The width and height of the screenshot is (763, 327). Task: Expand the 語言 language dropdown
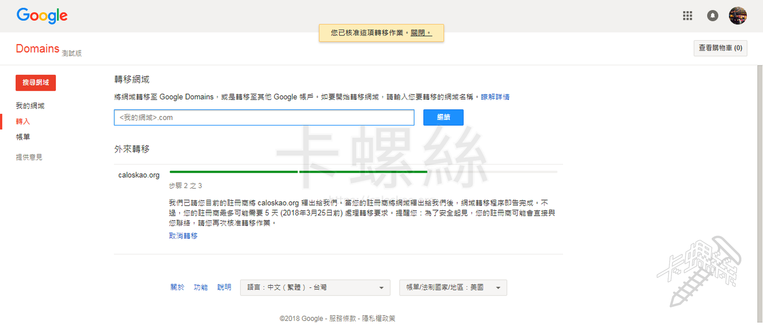click(315, 288)
